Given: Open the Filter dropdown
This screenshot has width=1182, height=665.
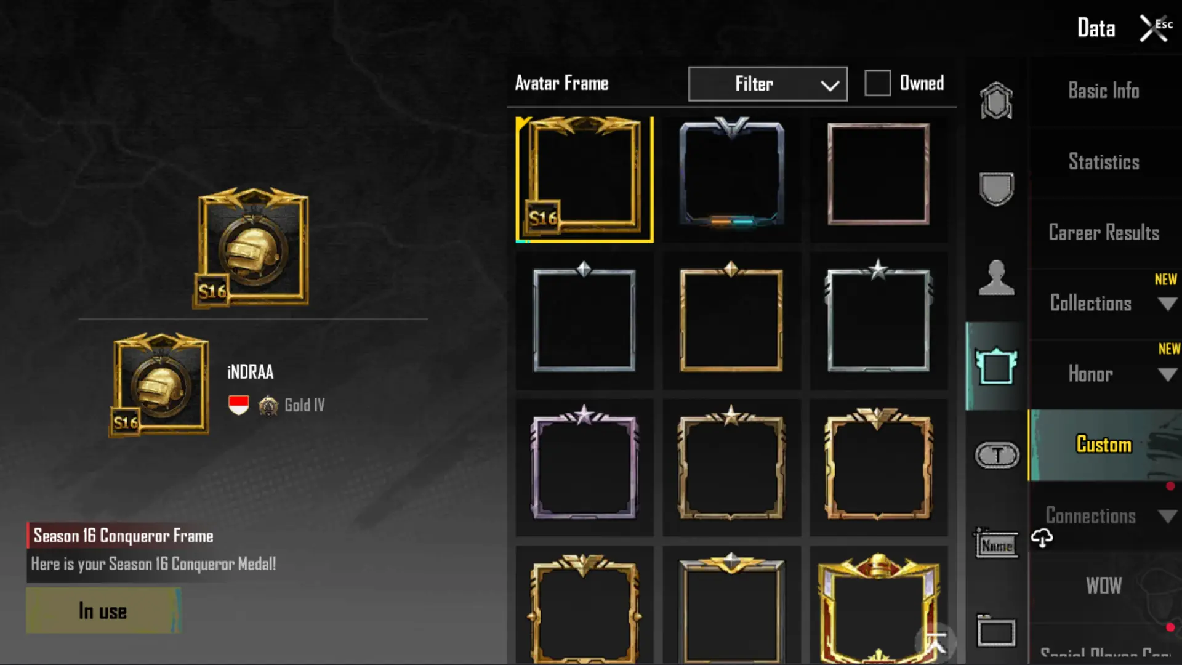Looking at the screenshot, I should pyautogui.click(x=768, y=84).
